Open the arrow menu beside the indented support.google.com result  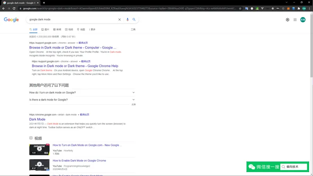pos(80,61)
